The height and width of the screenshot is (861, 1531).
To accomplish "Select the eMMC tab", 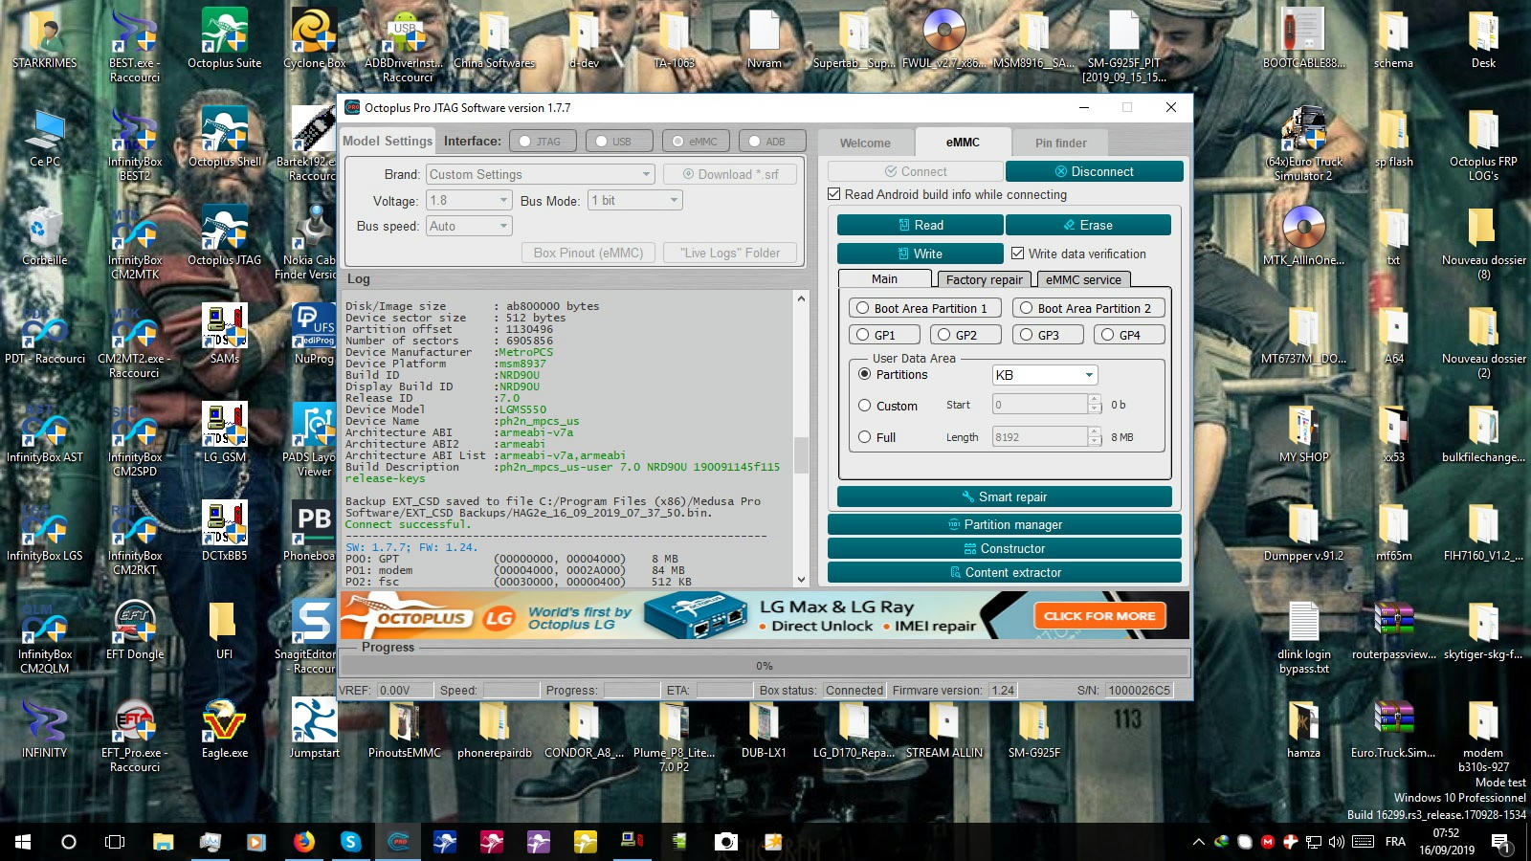I will (963, 142).
